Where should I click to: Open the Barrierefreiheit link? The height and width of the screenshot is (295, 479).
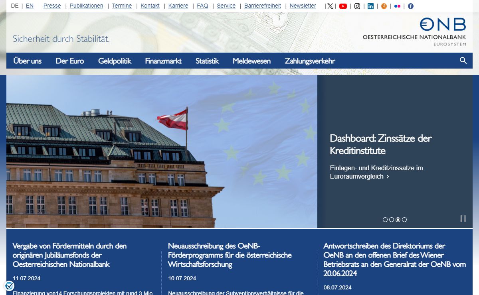(x=263, y=6)
